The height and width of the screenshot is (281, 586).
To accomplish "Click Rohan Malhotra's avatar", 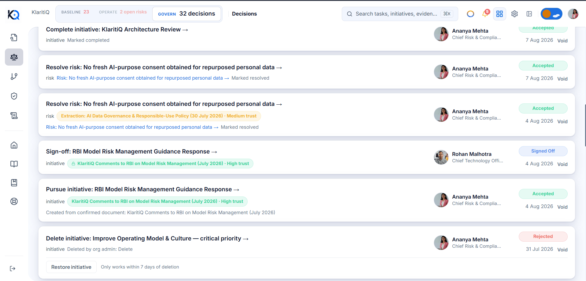I will 441,157.
